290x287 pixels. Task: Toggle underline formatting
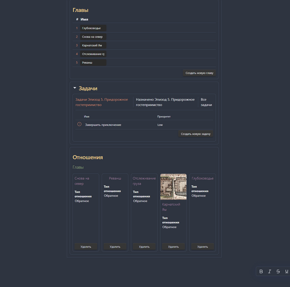[287, 271]
